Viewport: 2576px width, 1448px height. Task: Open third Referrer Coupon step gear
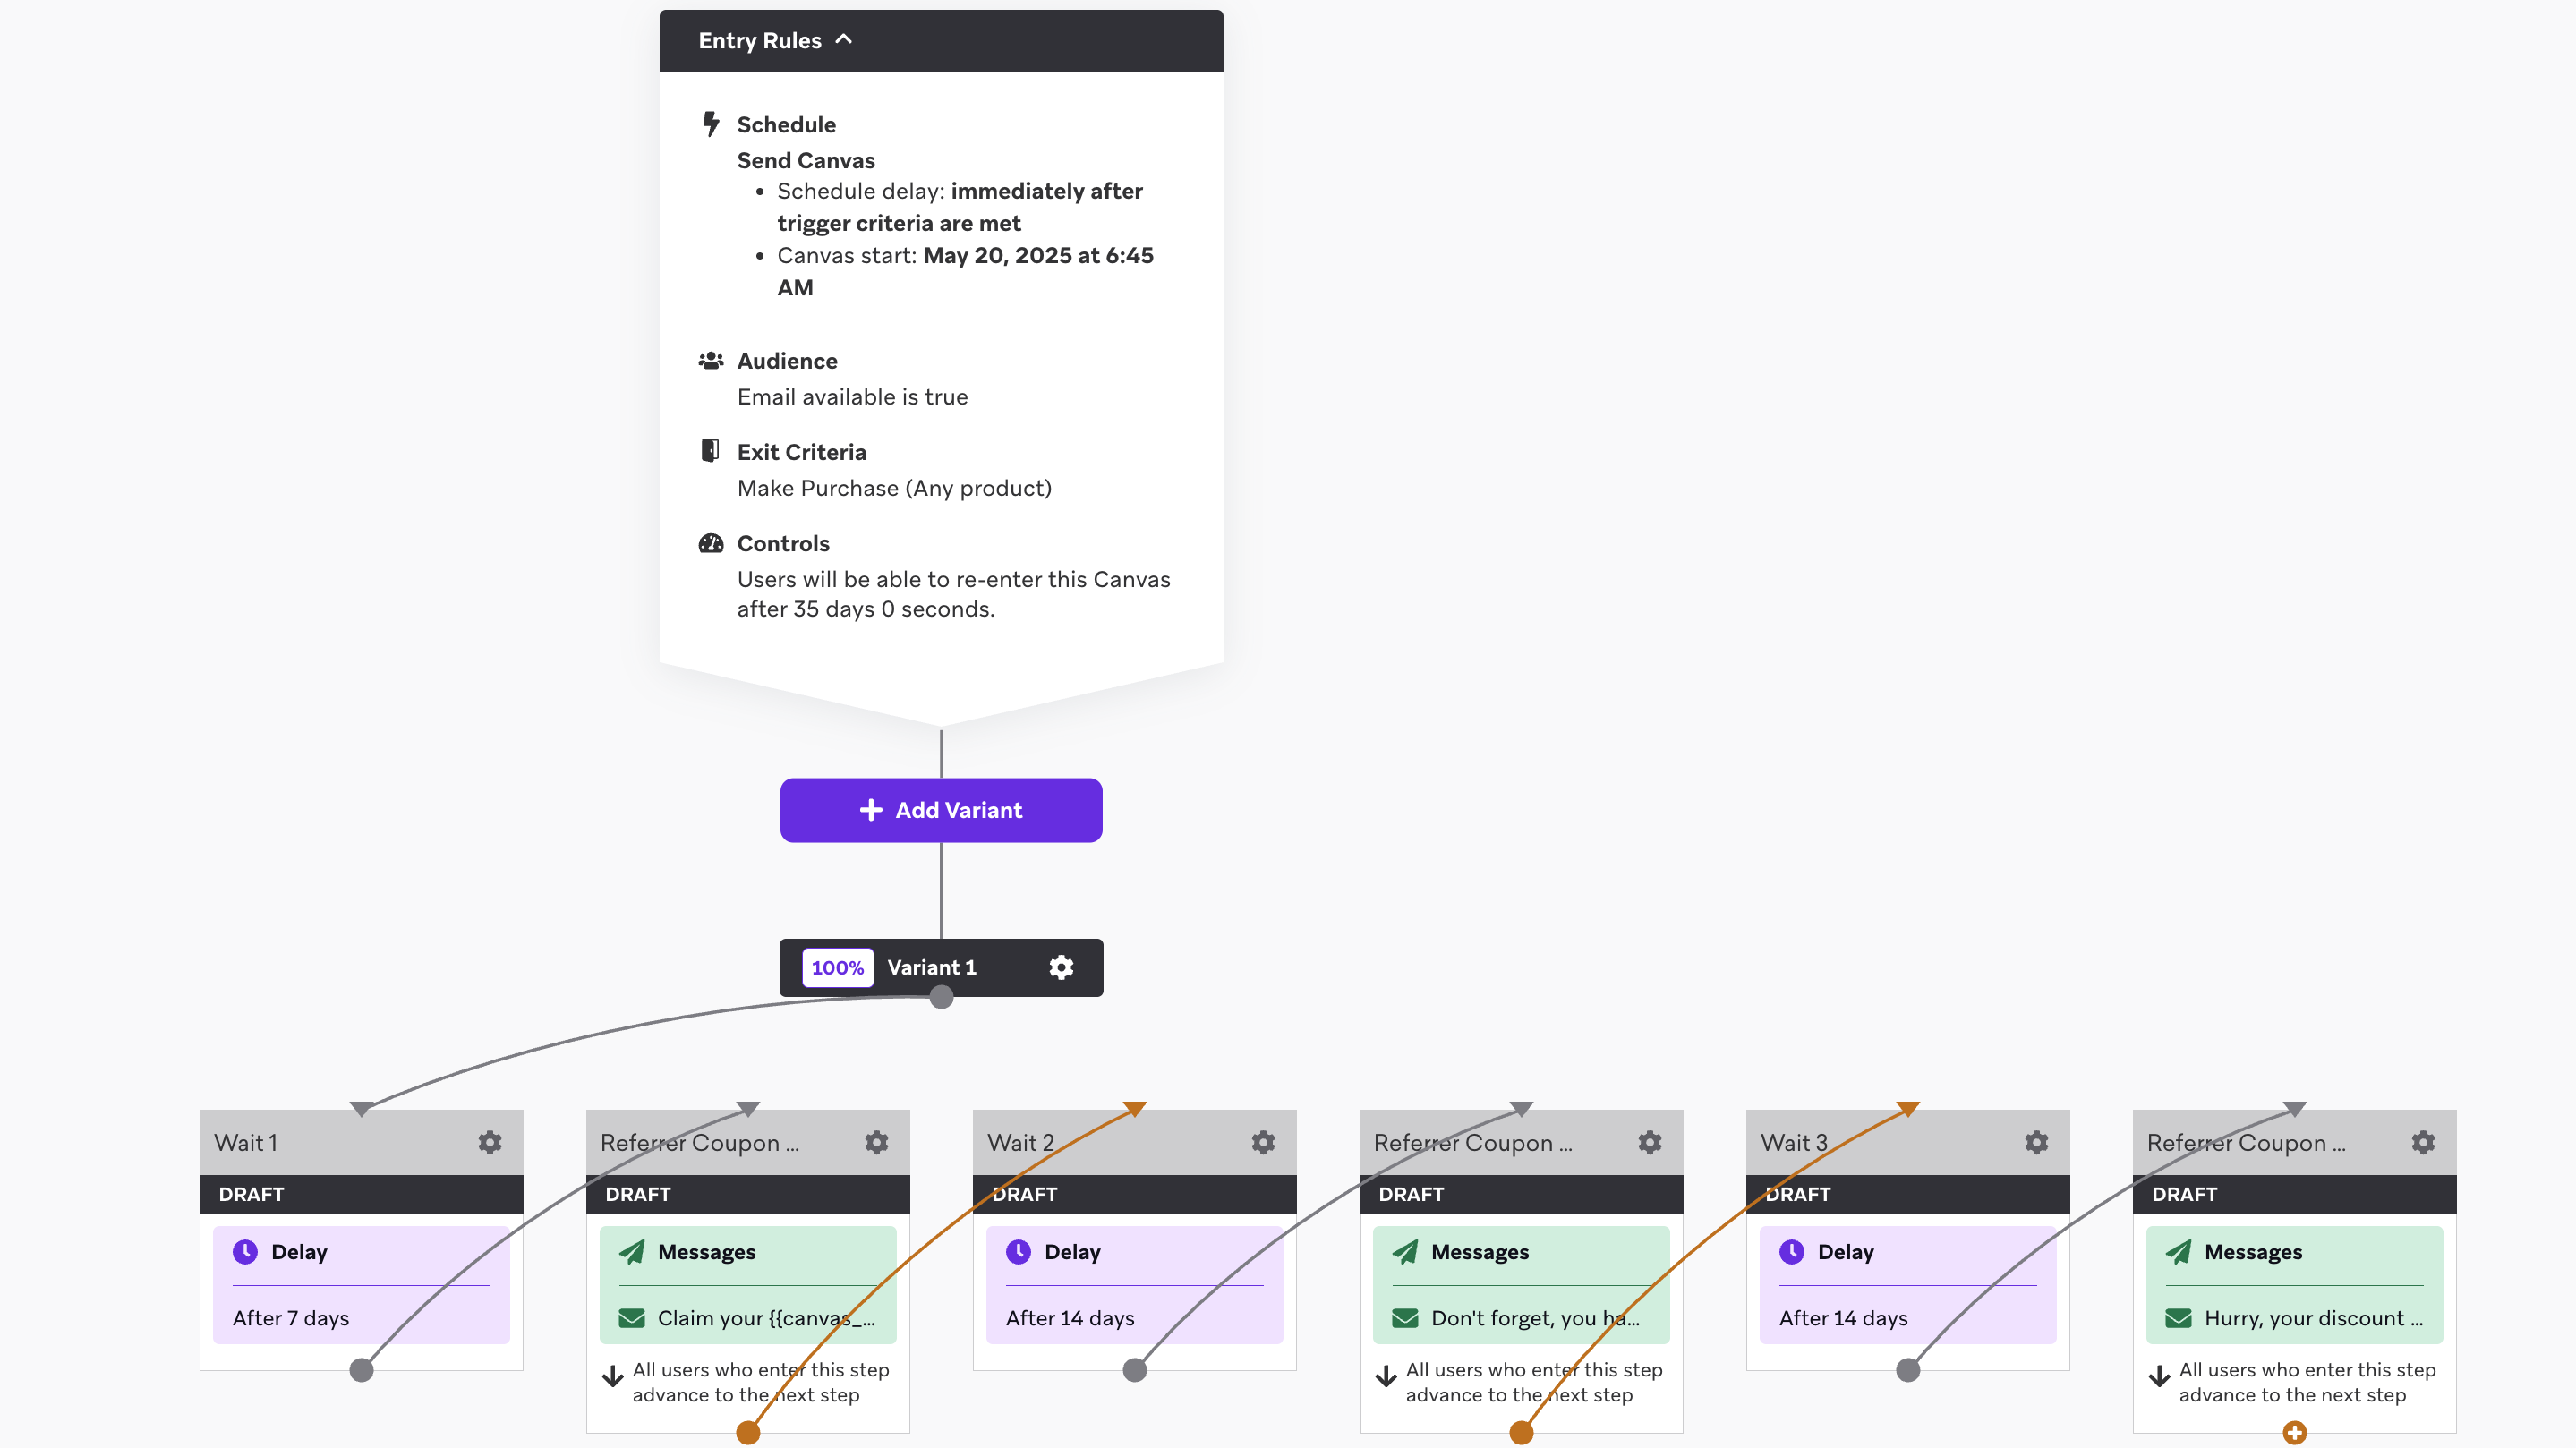pos(2423,1142)
